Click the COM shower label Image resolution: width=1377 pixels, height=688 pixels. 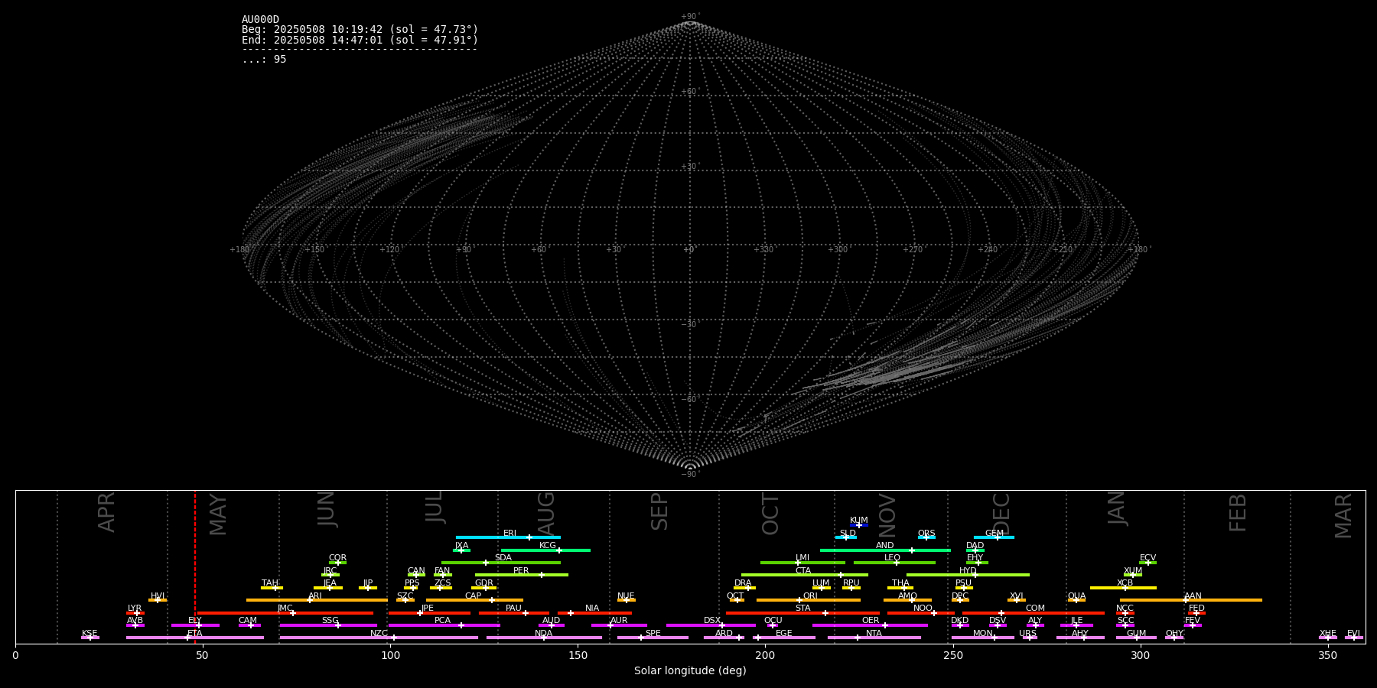(1035, 608)
